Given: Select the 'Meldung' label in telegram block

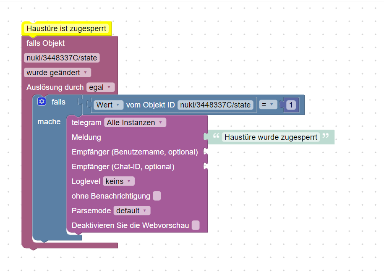Looking at the screenshot, I should [86, 137].
